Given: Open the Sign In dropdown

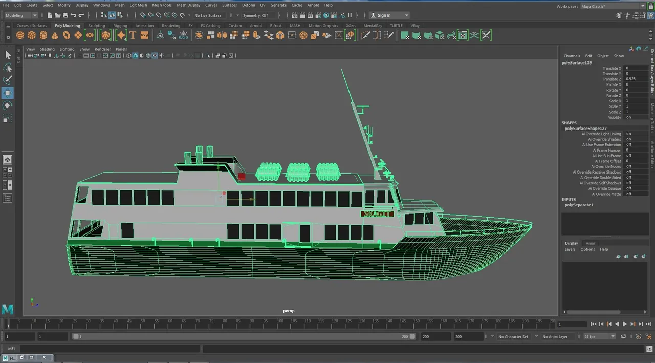Looking at the screenshot, I should (389, 15).
